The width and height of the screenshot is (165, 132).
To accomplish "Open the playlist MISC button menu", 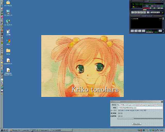I will tap(144, 31).
